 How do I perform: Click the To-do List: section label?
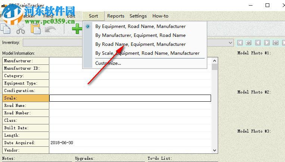coord(160,158)
